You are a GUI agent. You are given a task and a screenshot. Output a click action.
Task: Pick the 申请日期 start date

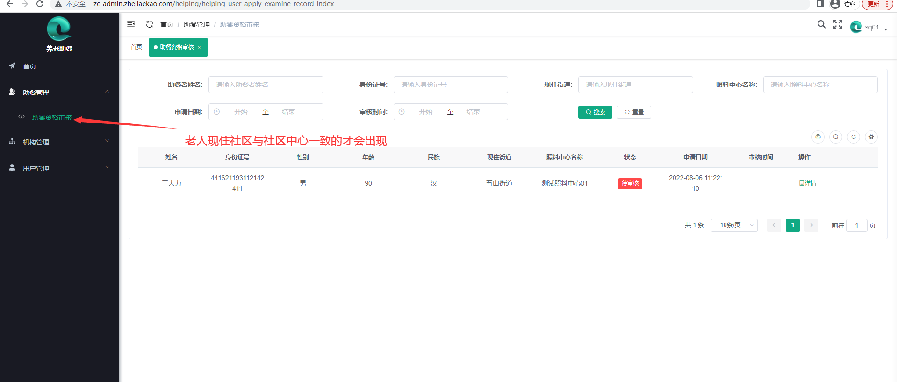[x=241, y=112]
